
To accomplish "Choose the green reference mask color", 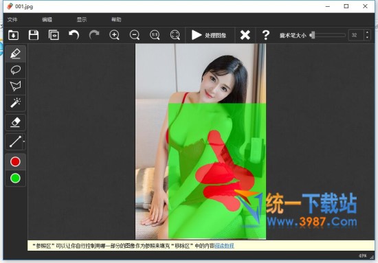I will point(15,179).
